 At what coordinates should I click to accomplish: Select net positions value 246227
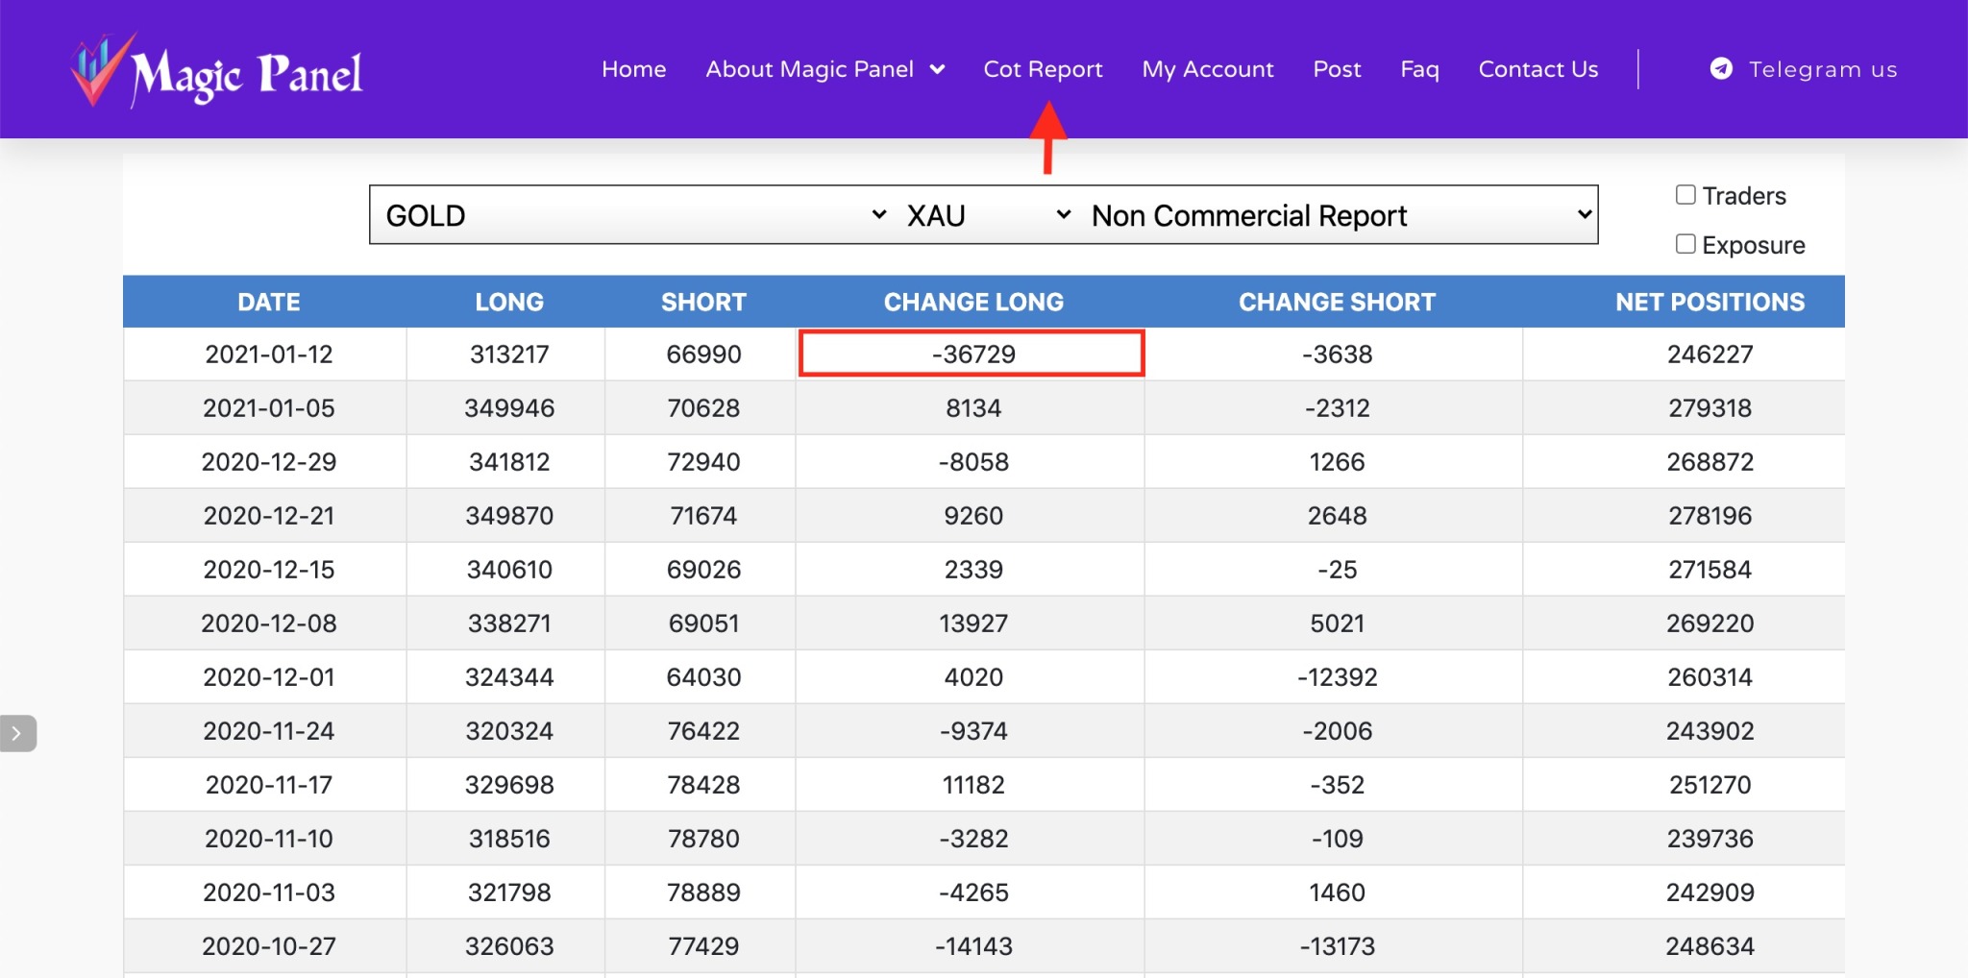click(x=1710, y=355)
